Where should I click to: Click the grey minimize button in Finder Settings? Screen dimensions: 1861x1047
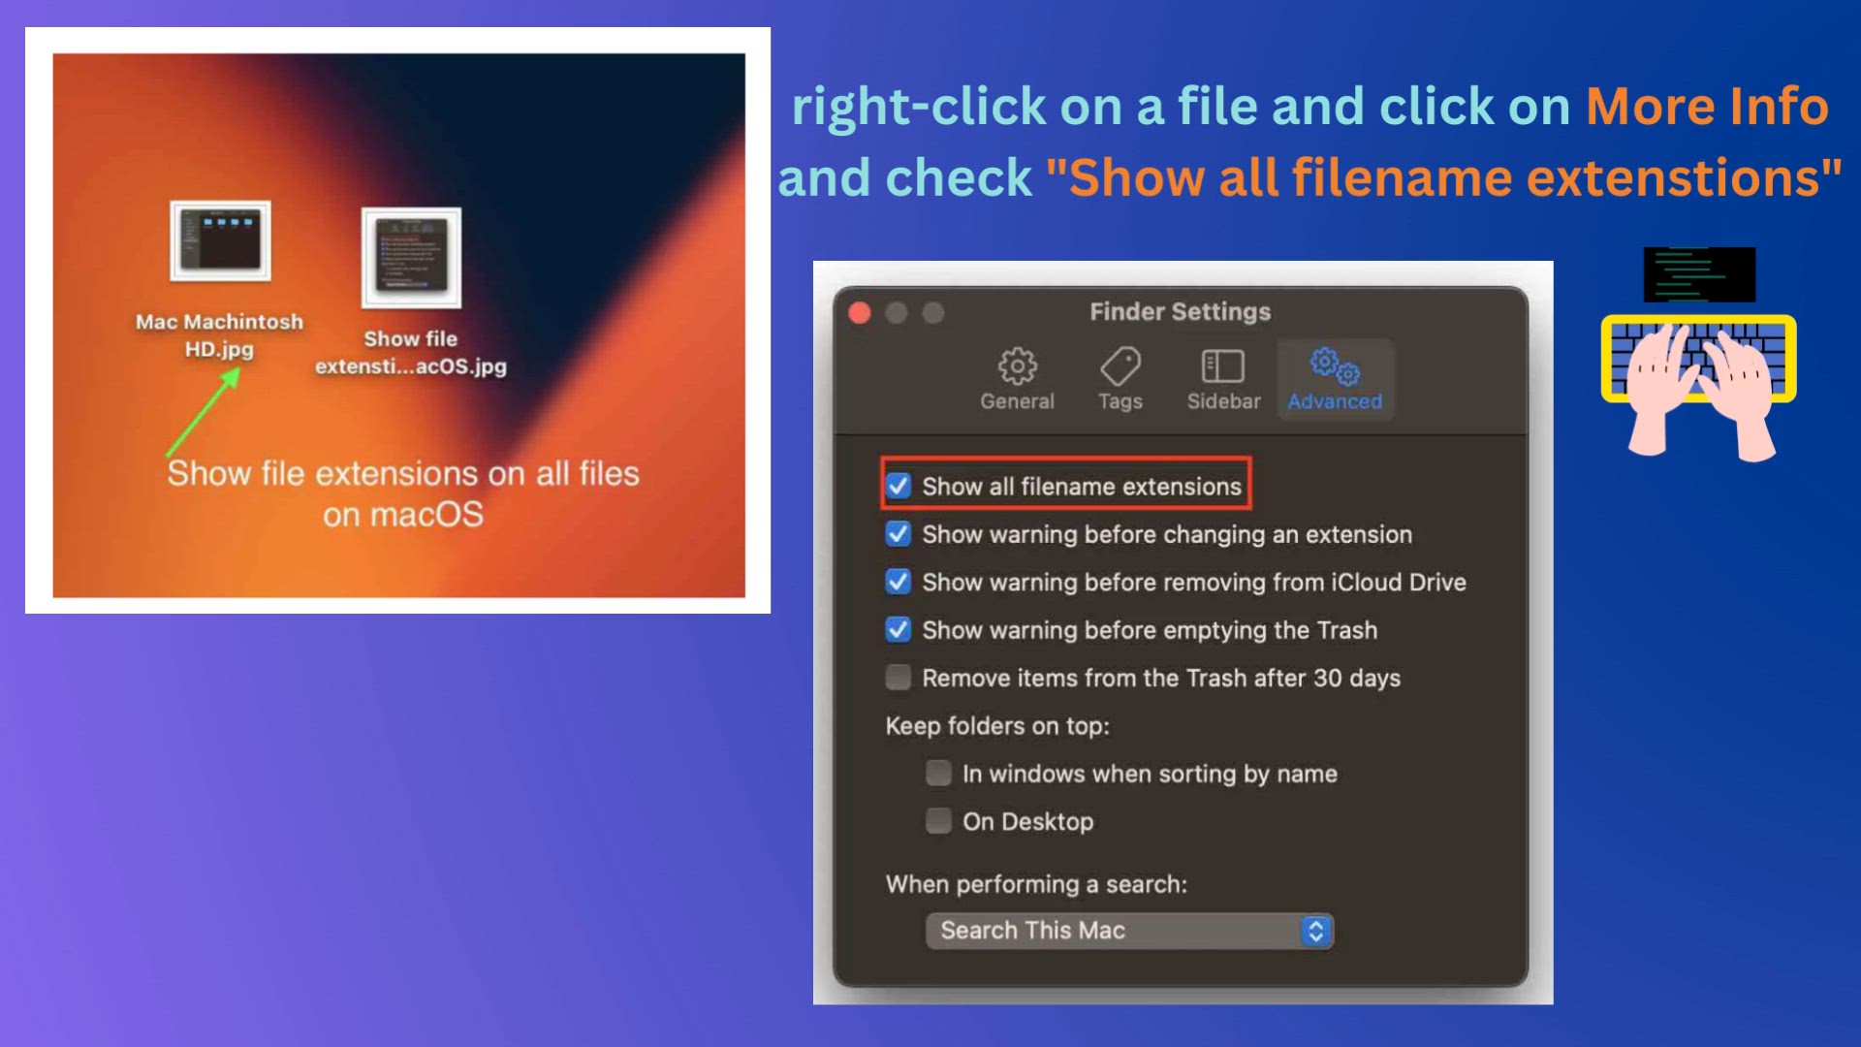click(897, 312)
